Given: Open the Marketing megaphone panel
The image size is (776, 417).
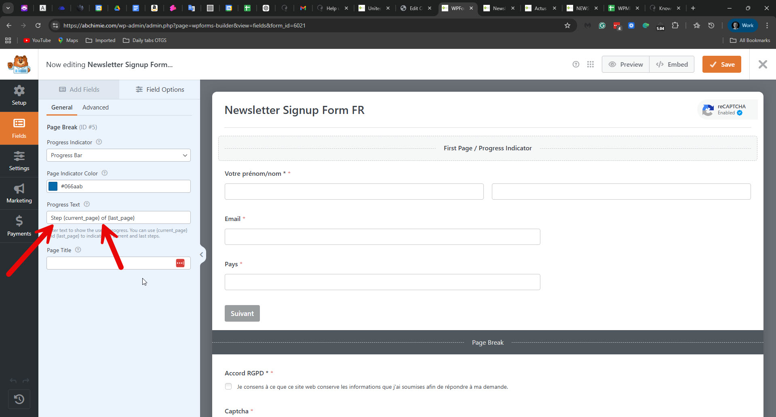Looking at the screenshot, I should pyautogui.click(x=19, y=194).
